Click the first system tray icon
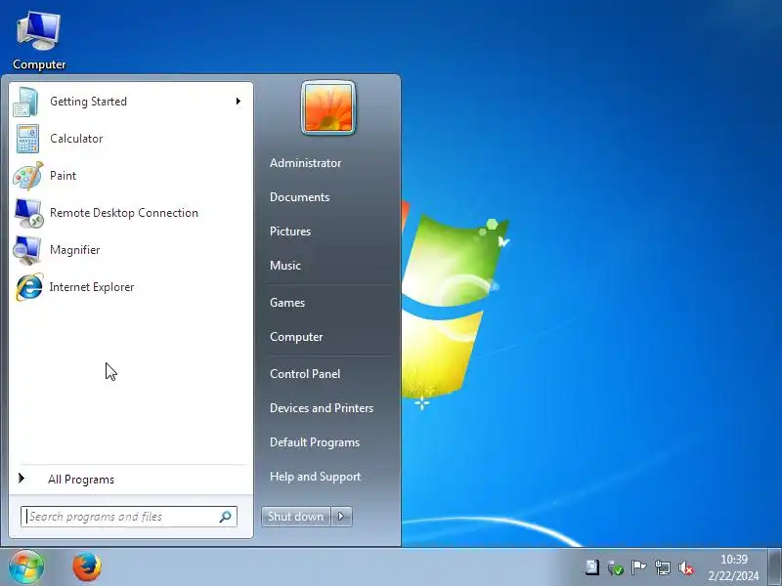Screen dimensions: 782x586 [x=592, y=567]
